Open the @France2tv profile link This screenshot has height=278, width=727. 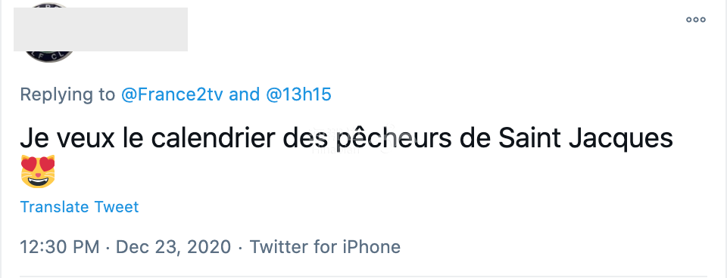172,94
